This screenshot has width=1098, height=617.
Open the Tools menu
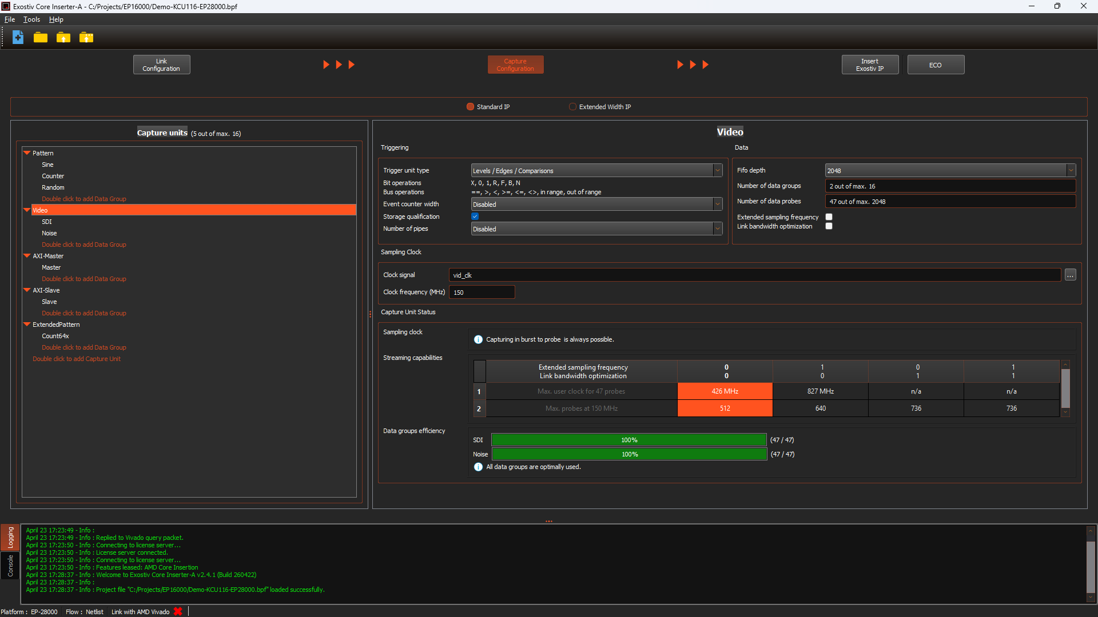31,19
